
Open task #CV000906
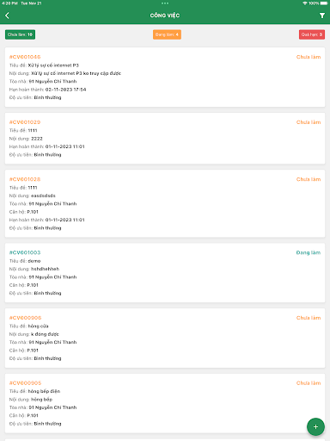click(x=165, y=339)
